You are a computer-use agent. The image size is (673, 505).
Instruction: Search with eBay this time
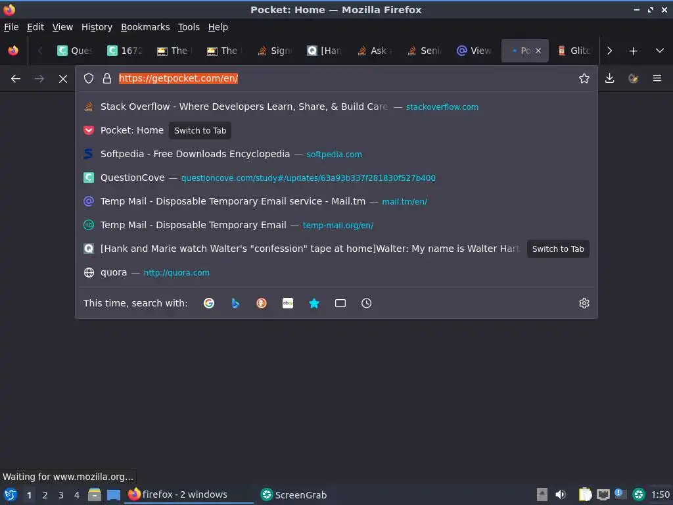click(x=288, y=303)
